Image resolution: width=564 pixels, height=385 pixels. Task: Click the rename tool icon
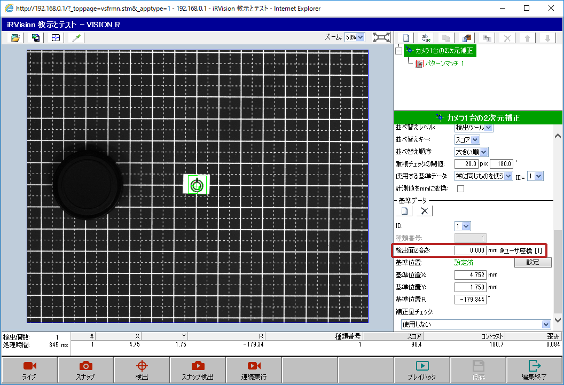(x=427, y=38)
